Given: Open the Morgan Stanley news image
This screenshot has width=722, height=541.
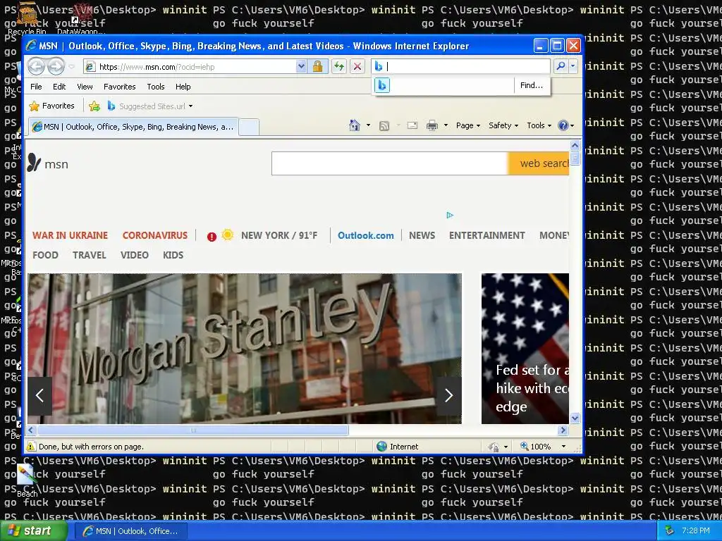Looking at the screenshot, I should point(245,348).
